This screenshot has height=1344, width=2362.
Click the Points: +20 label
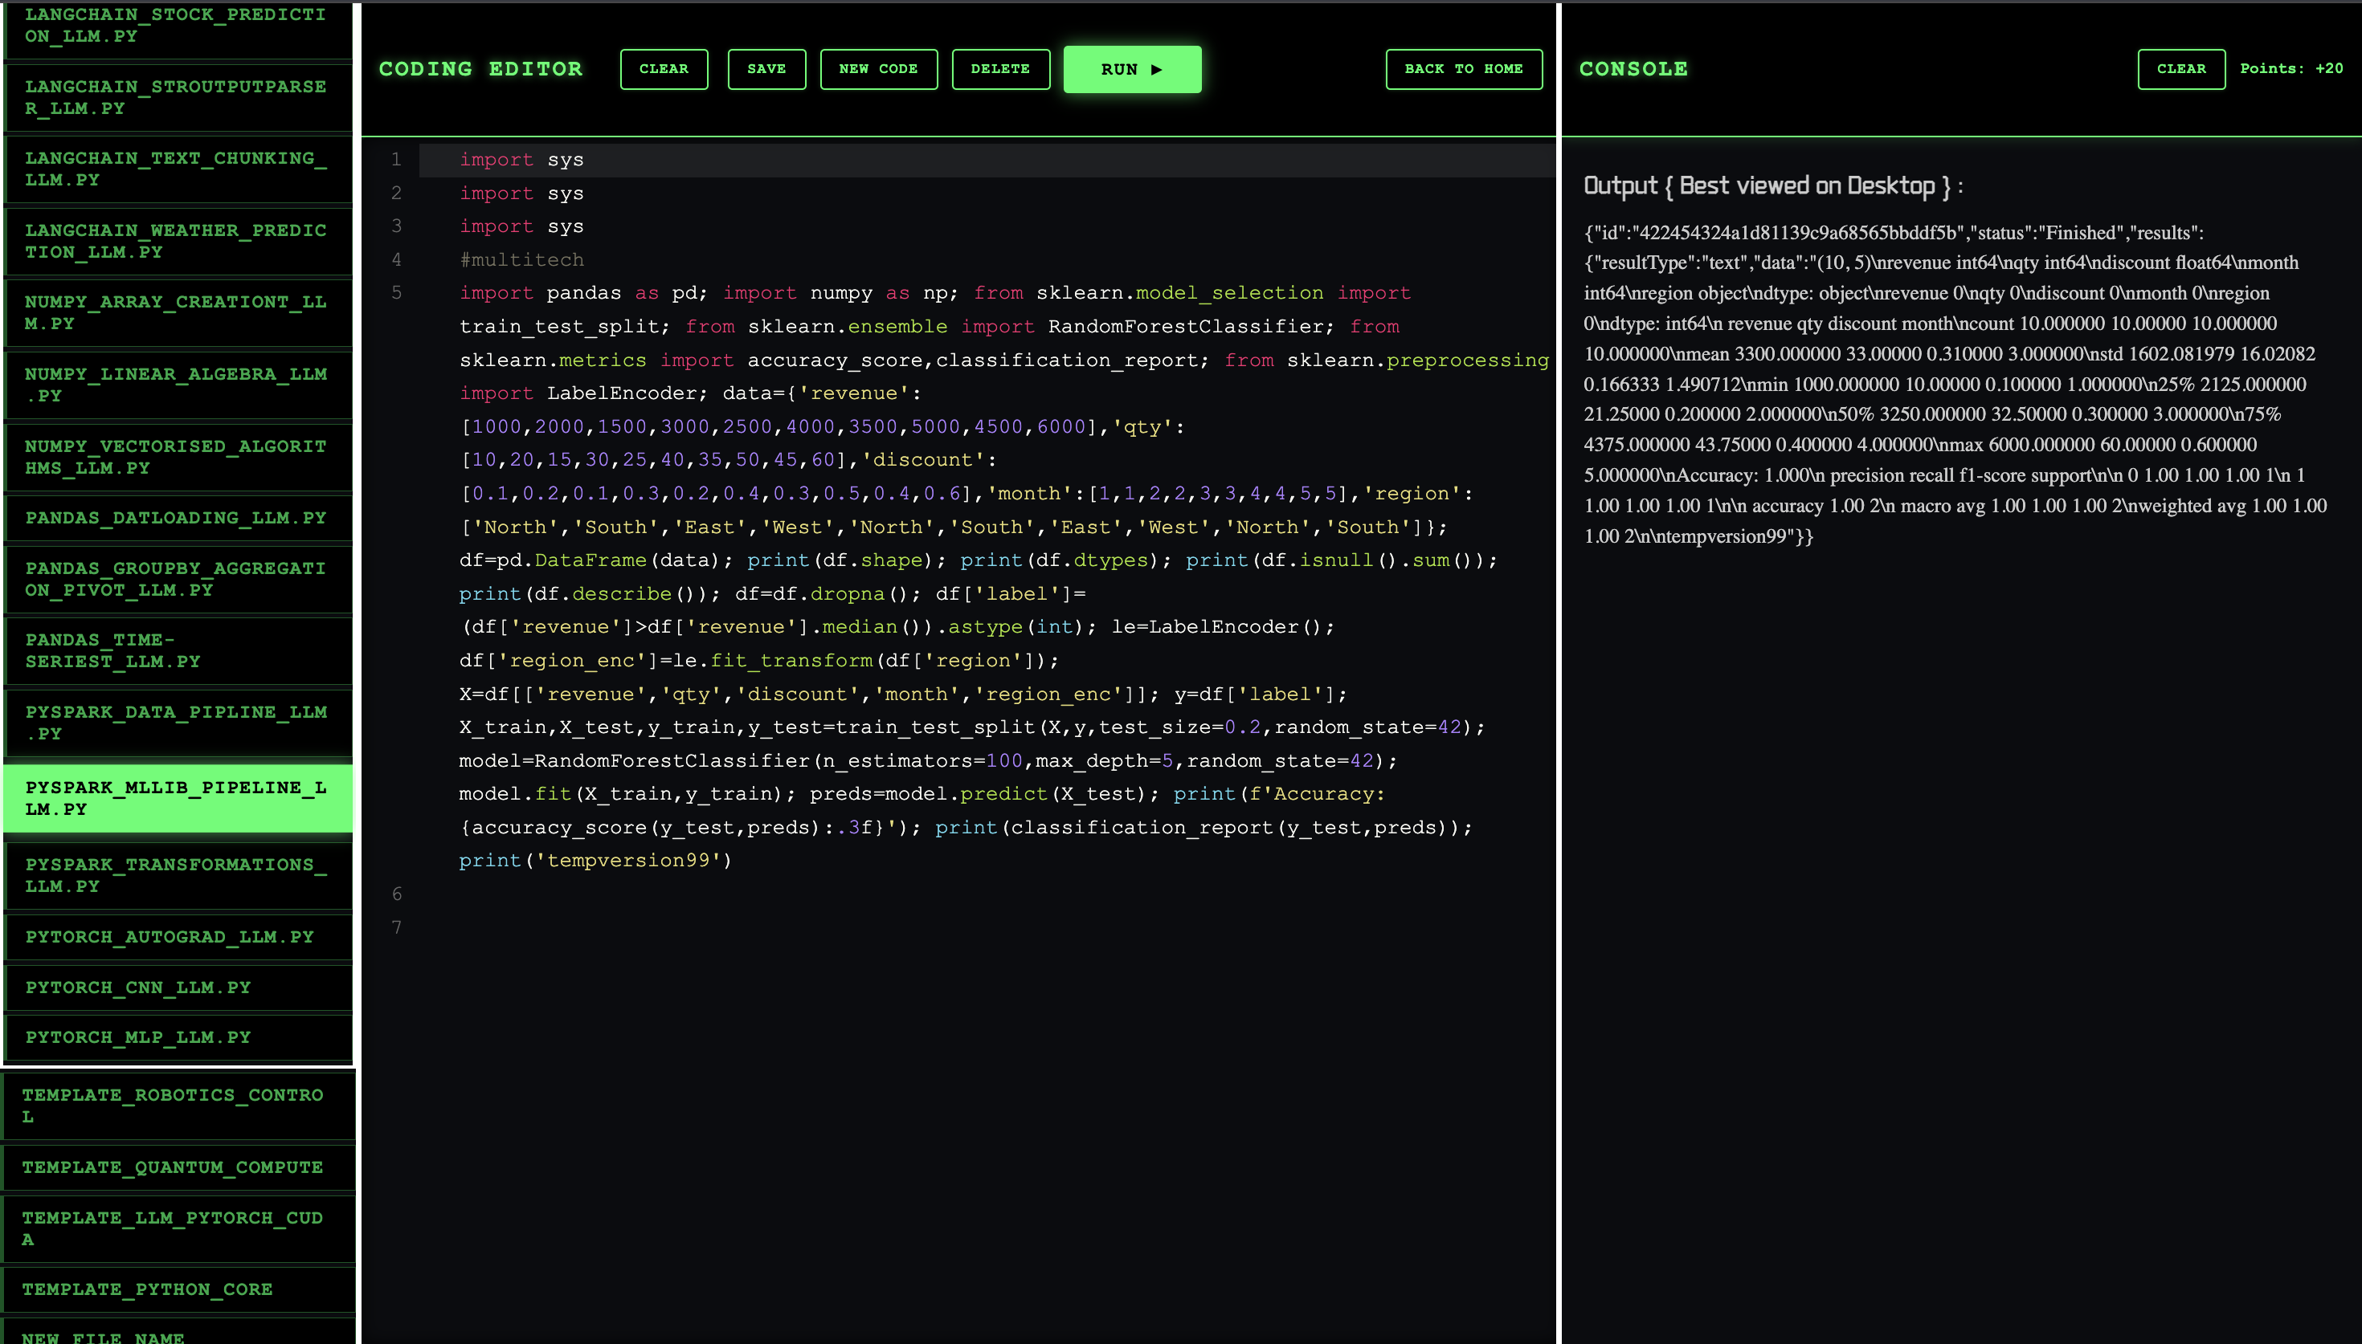tap(2292, 69)
